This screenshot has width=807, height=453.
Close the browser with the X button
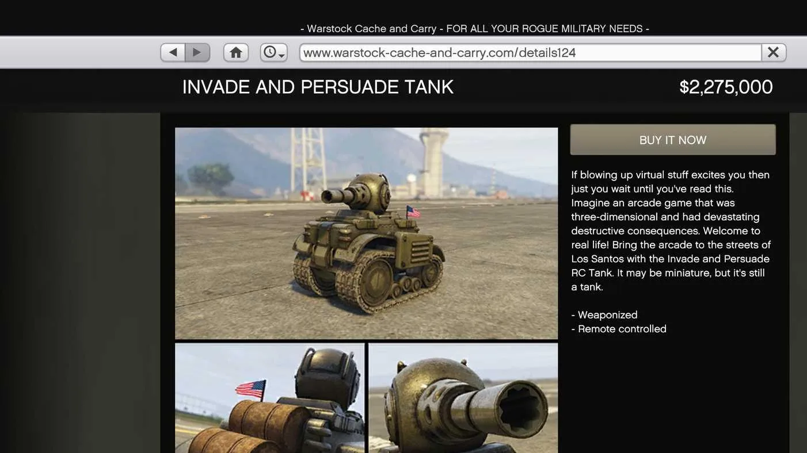(774, 52)
